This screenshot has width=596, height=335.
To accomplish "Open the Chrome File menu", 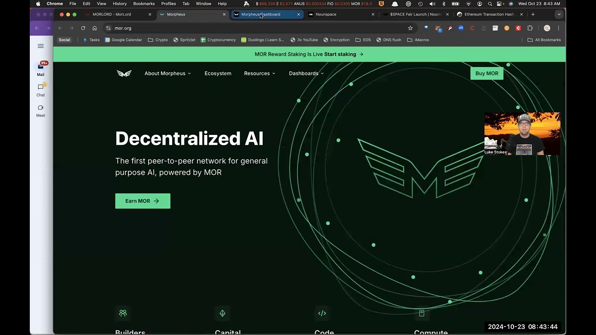I will (73, 4).
